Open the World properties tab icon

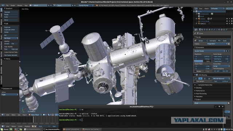tap(207, 30)
